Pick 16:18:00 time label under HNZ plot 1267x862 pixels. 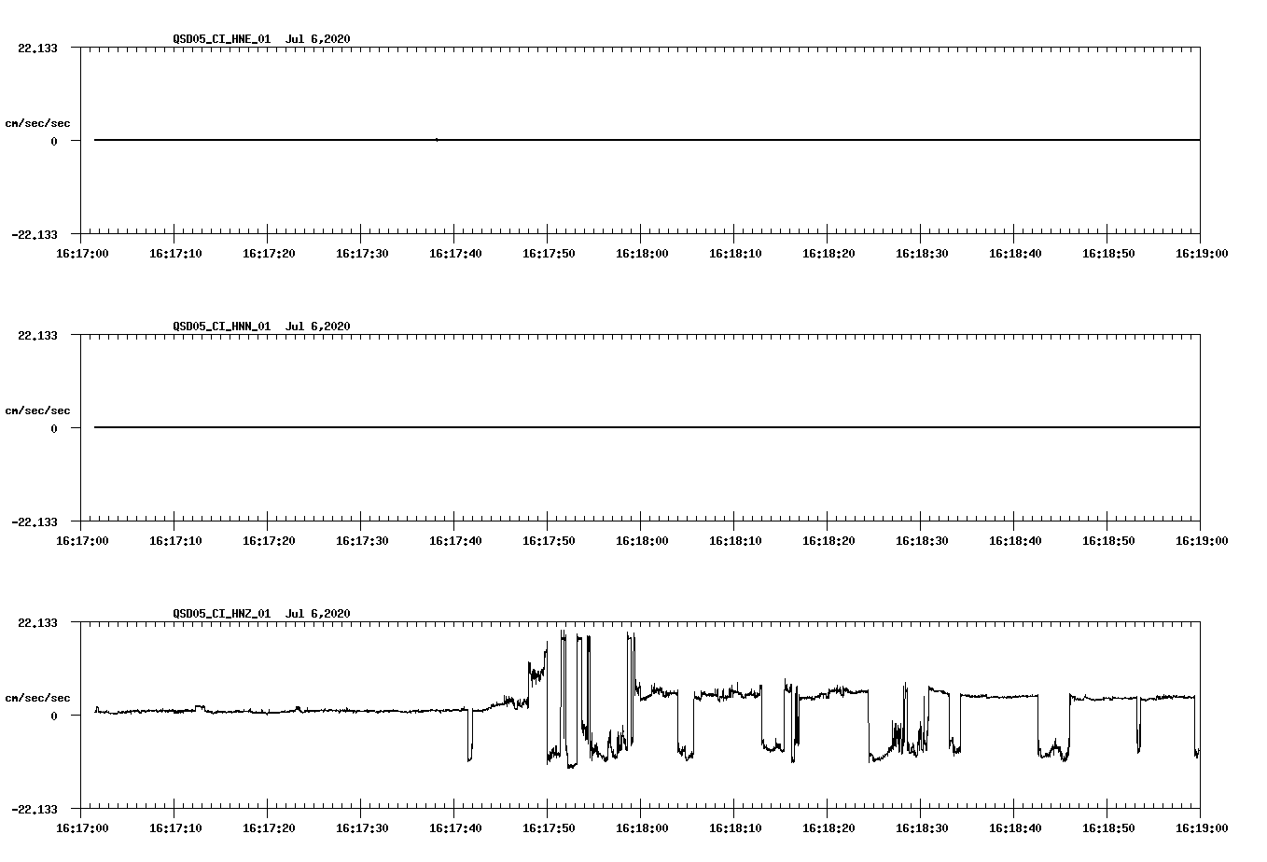click(642, 828)
